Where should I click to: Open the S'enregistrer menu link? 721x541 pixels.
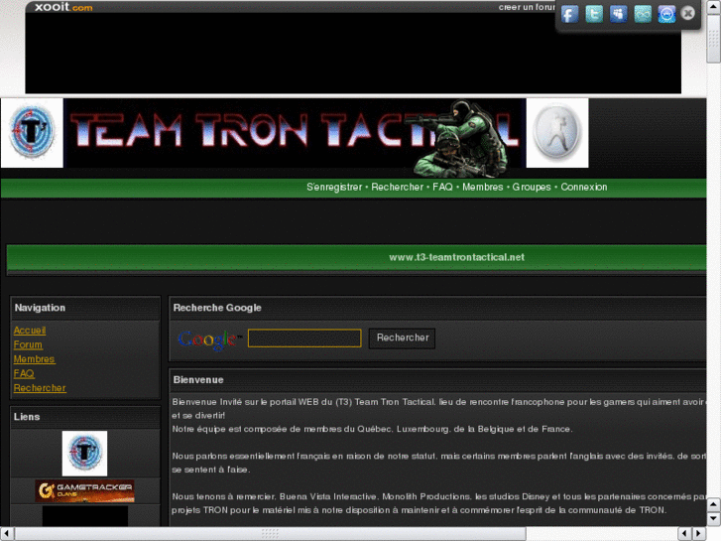(x=334, y=187)
